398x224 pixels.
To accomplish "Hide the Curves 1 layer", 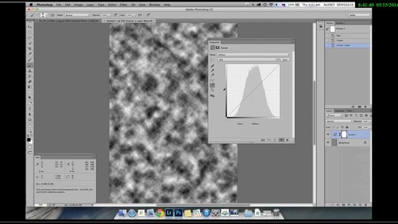I will (x=328, y=134).
